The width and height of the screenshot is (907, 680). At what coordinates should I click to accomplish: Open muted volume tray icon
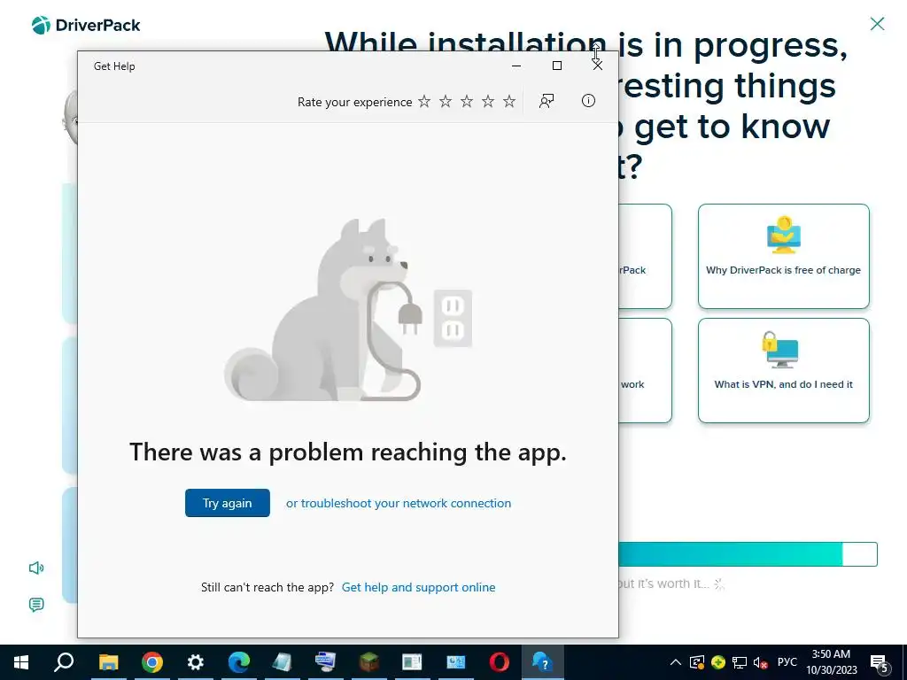coord(760,662)
